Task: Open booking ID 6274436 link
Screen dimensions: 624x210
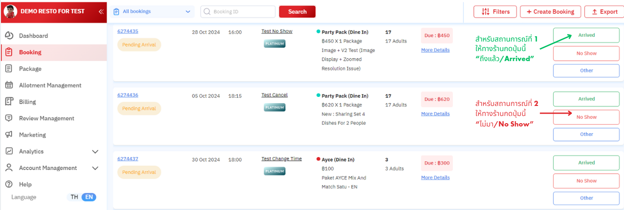Action: coord(128,95)
